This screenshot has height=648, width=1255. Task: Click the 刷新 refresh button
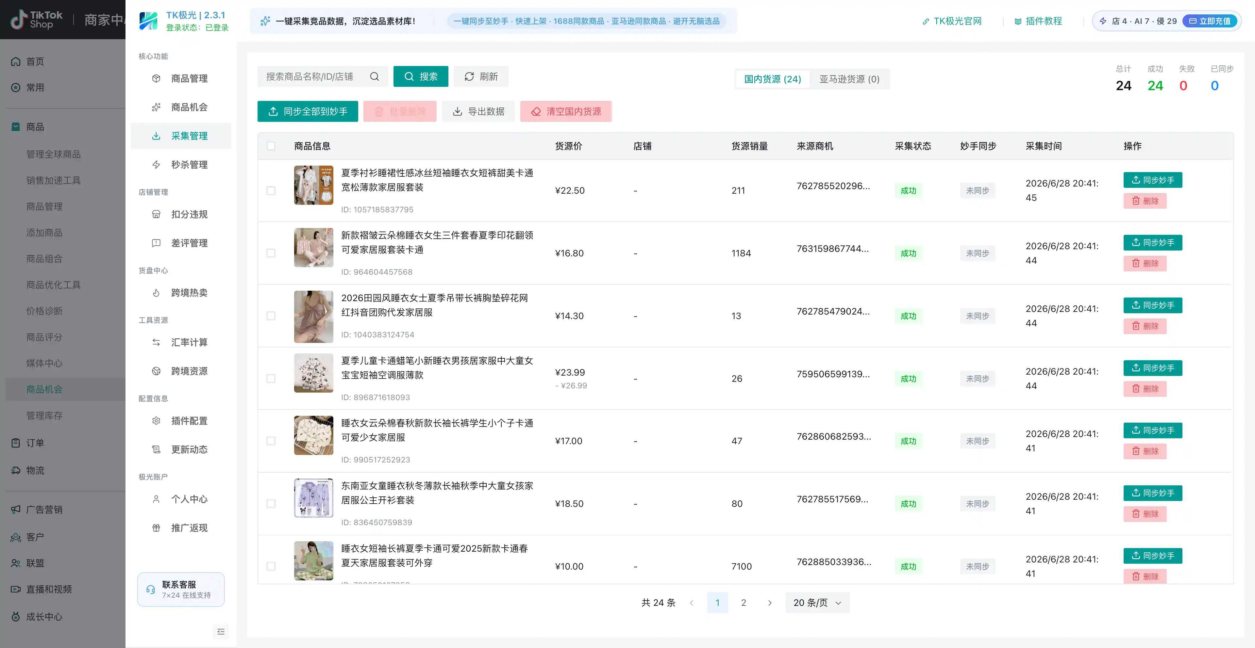481,76
